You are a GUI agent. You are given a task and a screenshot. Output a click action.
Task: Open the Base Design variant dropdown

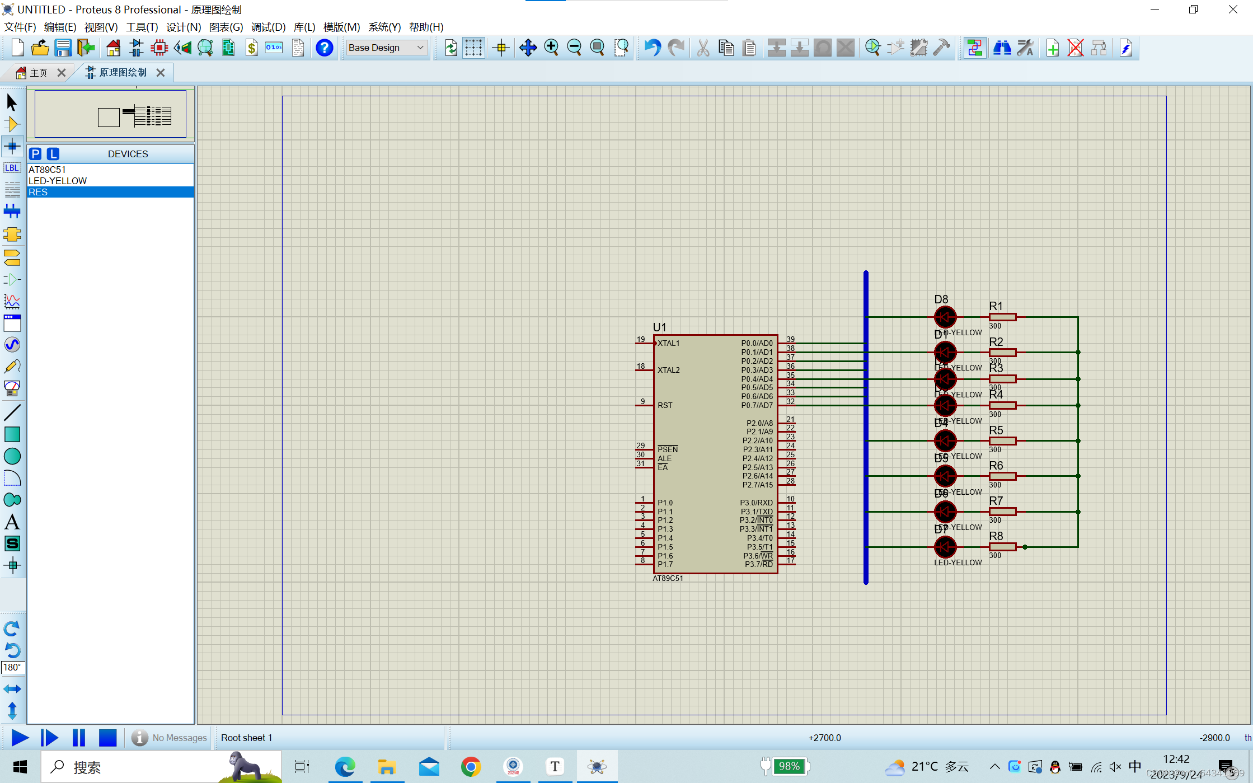click(386, 48)
